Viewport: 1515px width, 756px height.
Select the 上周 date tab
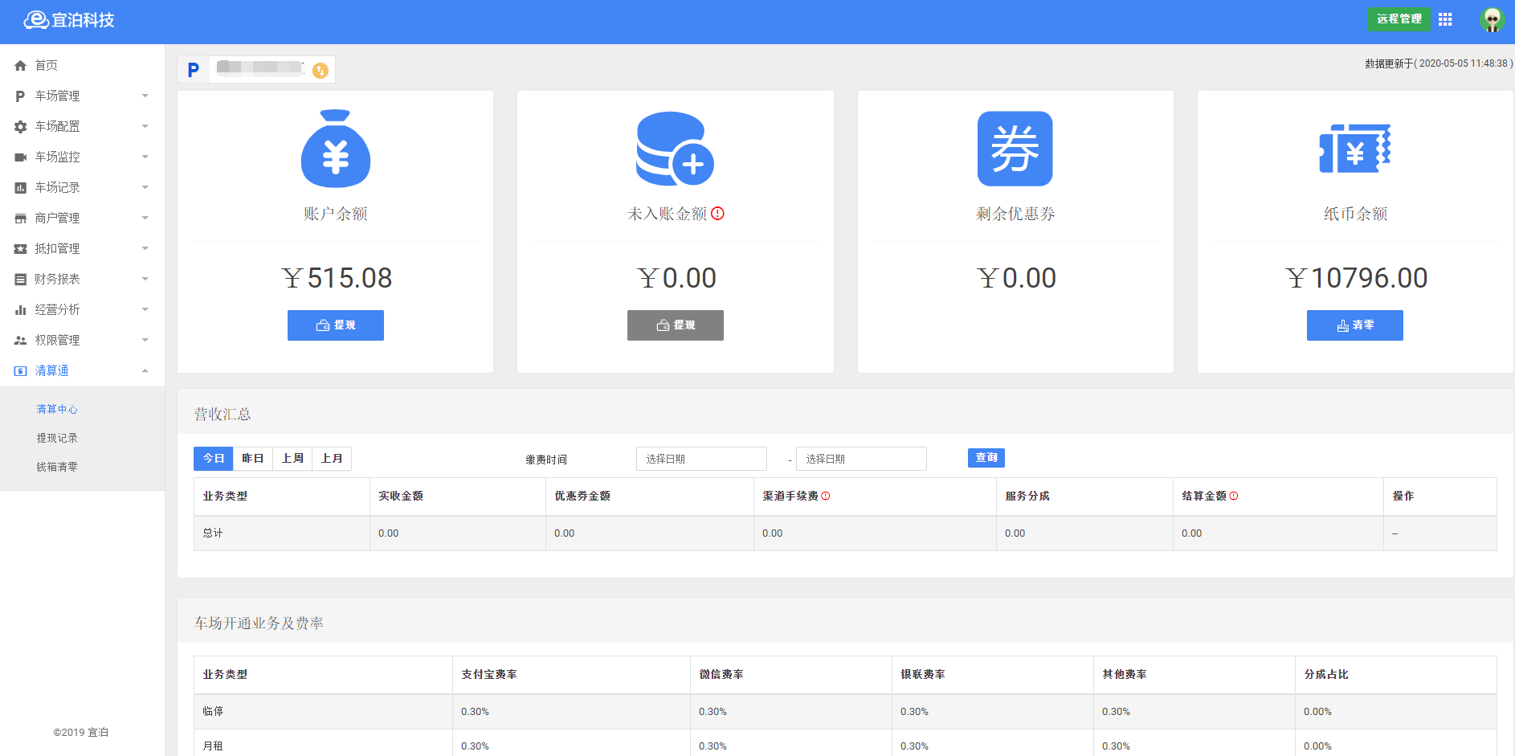click(292, 459)
